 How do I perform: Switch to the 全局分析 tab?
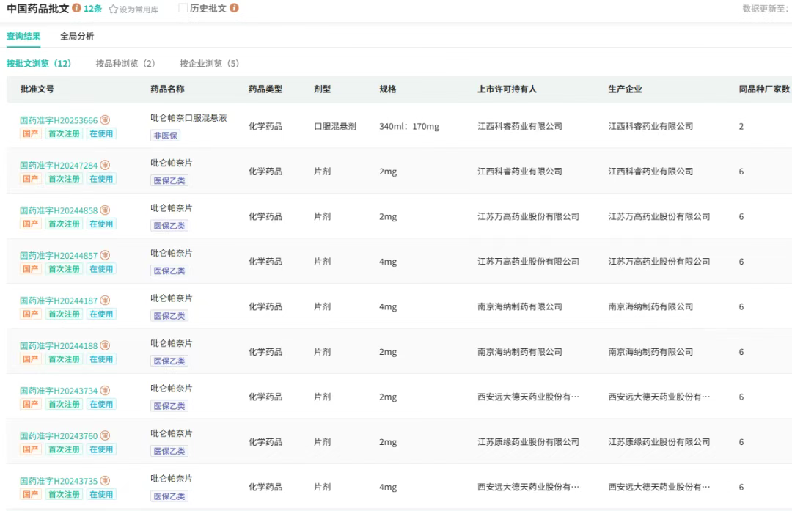click(x=77, y=36)
